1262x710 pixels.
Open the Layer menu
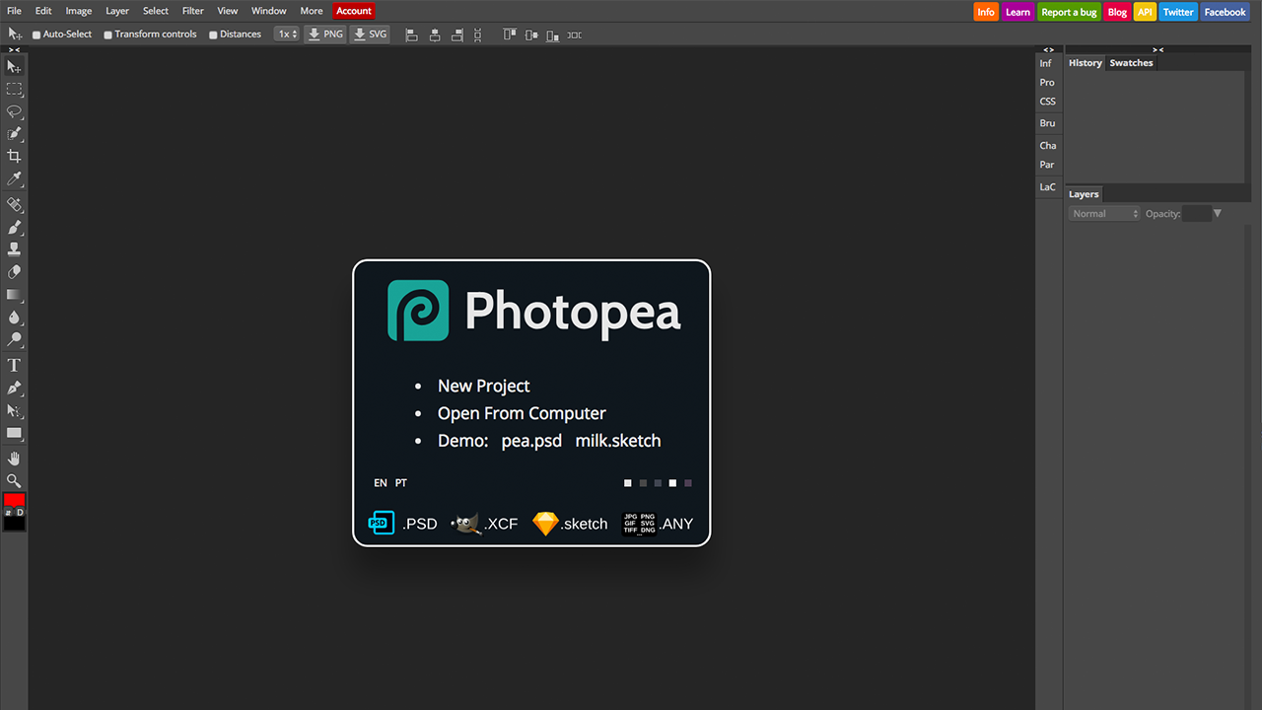click(x=117, y=11)
